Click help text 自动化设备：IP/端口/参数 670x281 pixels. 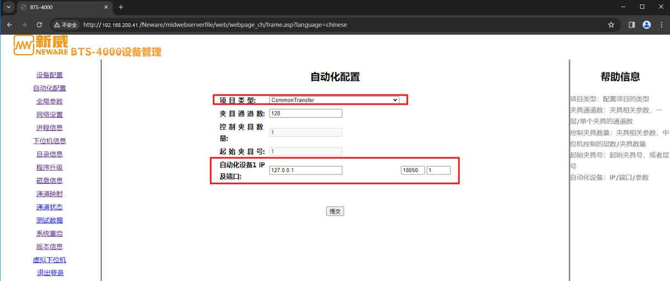click(609, 178)
